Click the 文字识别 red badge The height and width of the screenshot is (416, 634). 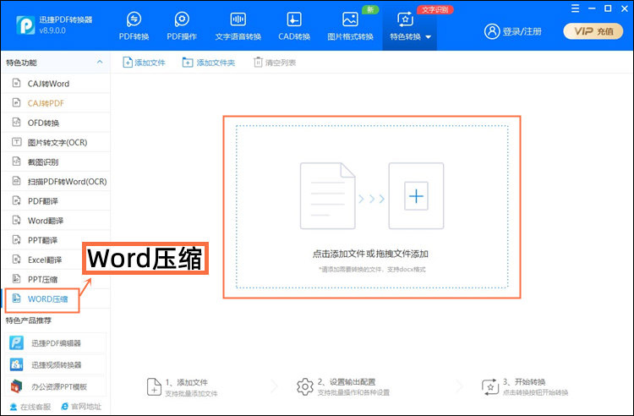(x=435, y=9)
